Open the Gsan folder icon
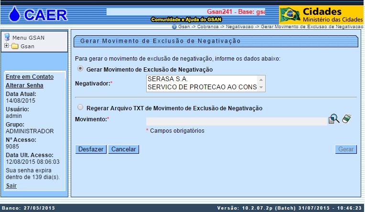Image resolution: width=365 pixels, height=212 pixels. coord(15,46)
